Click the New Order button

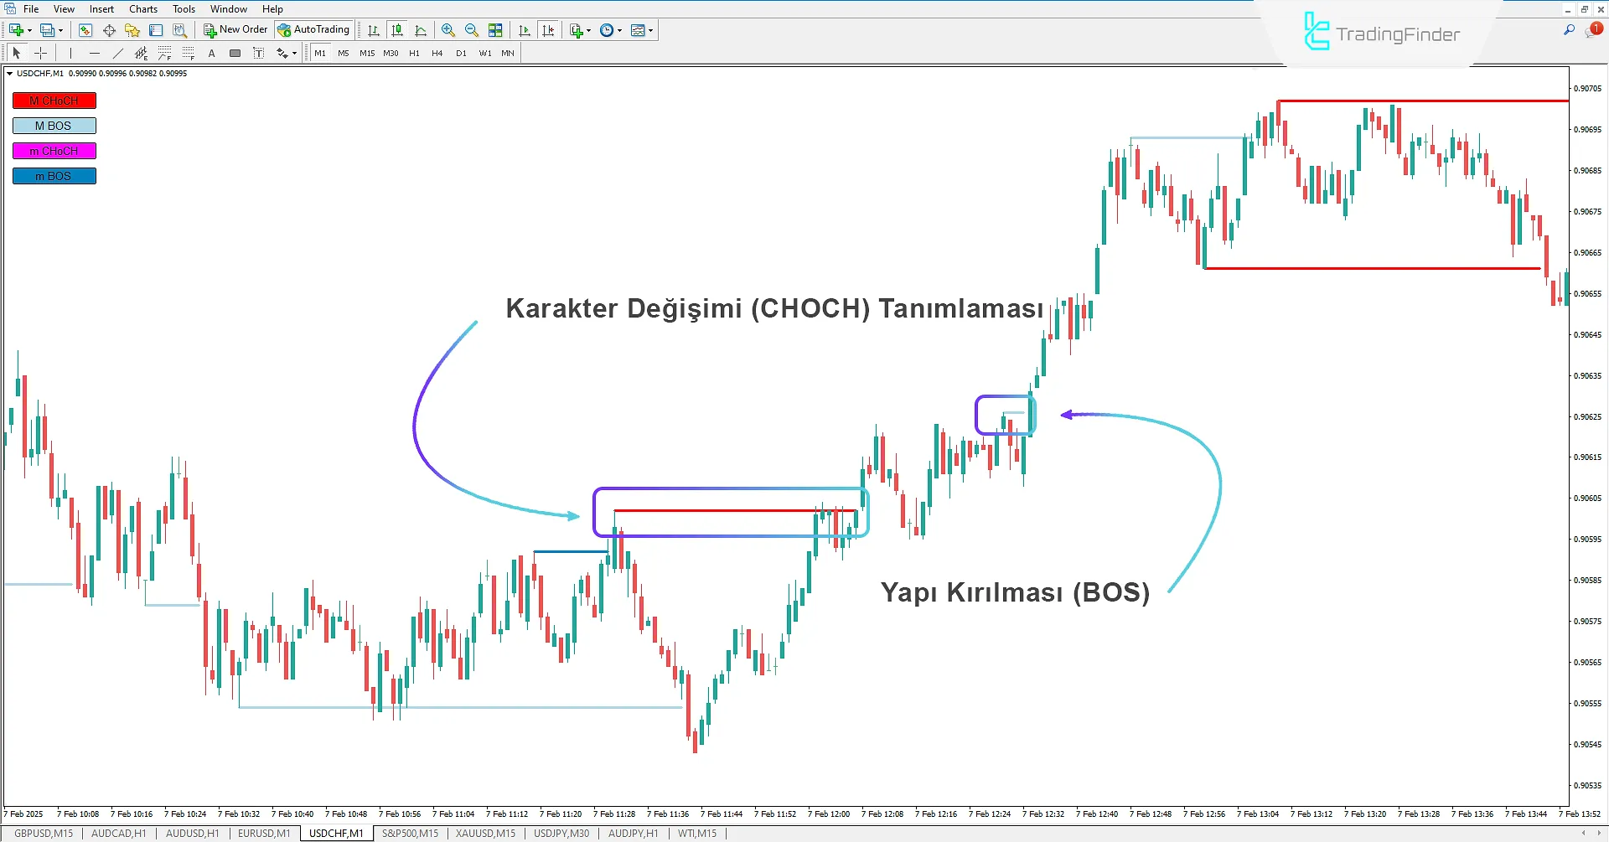click(x=235, y=29)
